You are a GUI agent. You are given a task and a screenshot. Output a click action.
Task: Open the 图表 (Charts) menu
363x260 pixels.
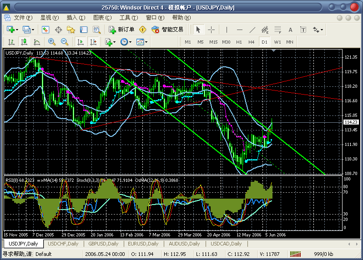[102, 18]
